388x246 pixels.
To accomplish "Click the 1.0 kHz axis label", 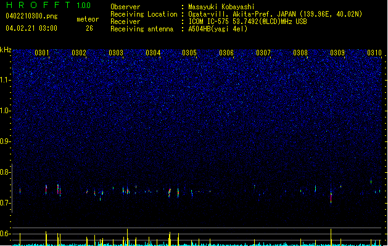I will 6,111.
